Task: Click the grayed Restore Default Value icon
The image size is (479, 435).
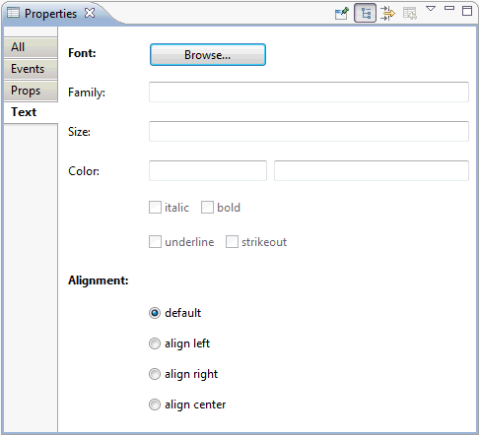Action: (x=410, y=14)
